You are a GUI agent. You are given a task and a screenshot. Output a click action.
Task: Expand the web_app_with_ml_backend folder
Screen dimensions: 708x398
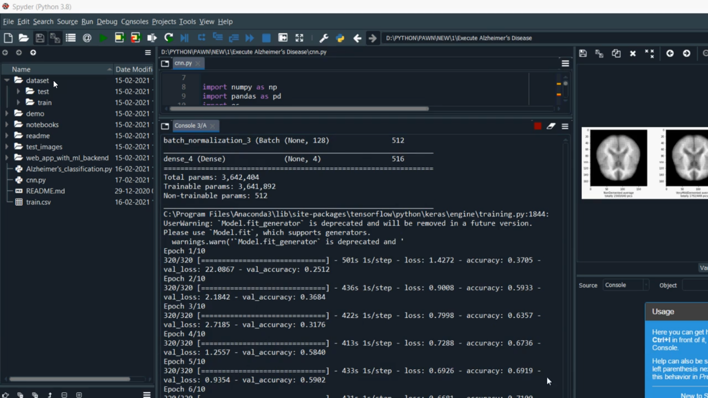click(x=7, y=158)
